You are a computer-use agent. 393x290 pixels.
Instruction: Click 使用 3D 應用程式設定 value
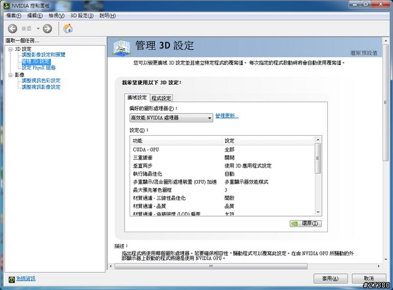[x=248, y=165]
